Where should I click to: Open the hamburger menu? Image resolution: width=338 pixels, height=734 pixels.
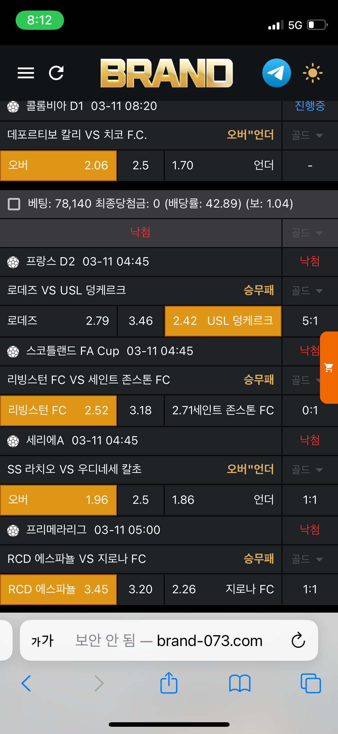(26, 73)
